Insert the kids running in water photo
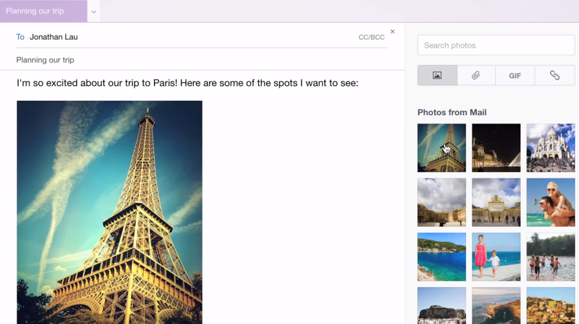Image resolution: width=579 pixels, height=324 pixels. (551, 257)
